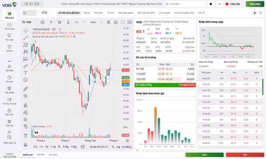Open Đặt lệnh order placement
266x159 pixels.
point(9,68)
